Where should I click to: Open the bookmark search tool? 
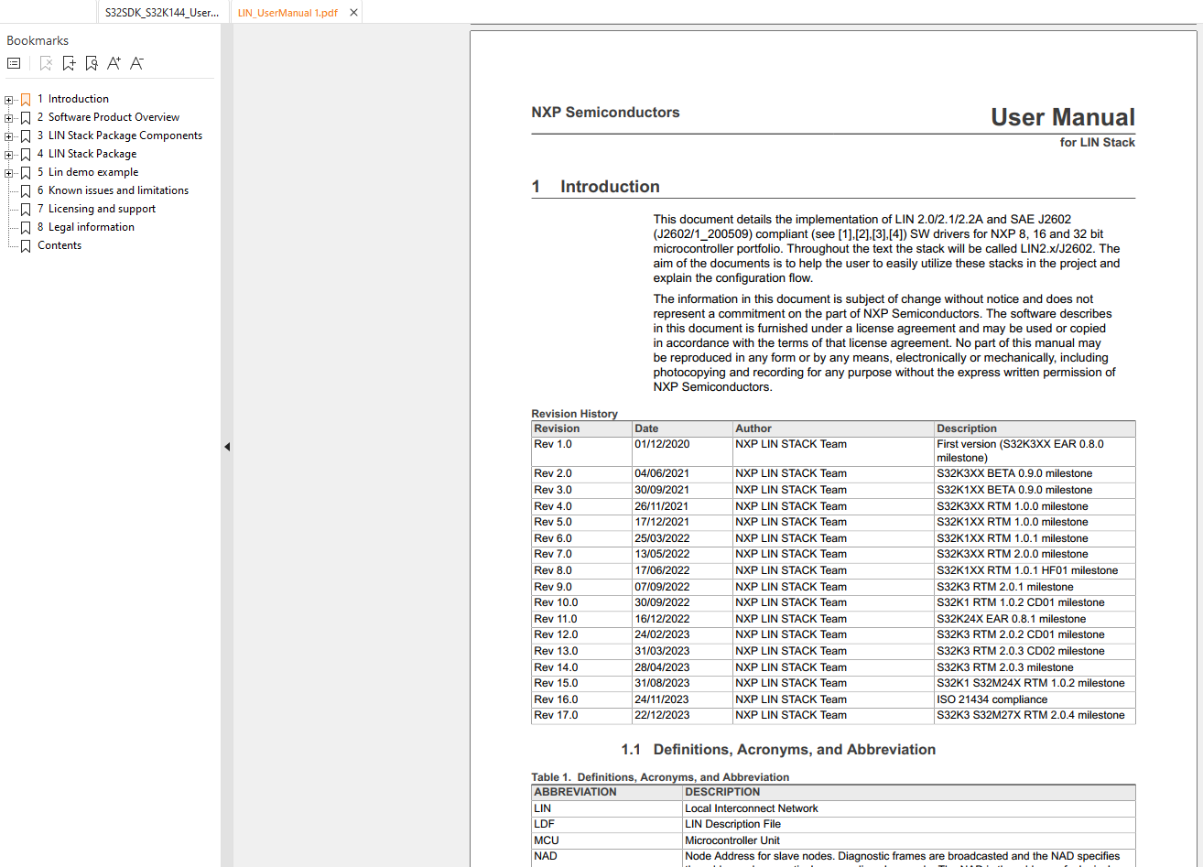coord(91,62)
